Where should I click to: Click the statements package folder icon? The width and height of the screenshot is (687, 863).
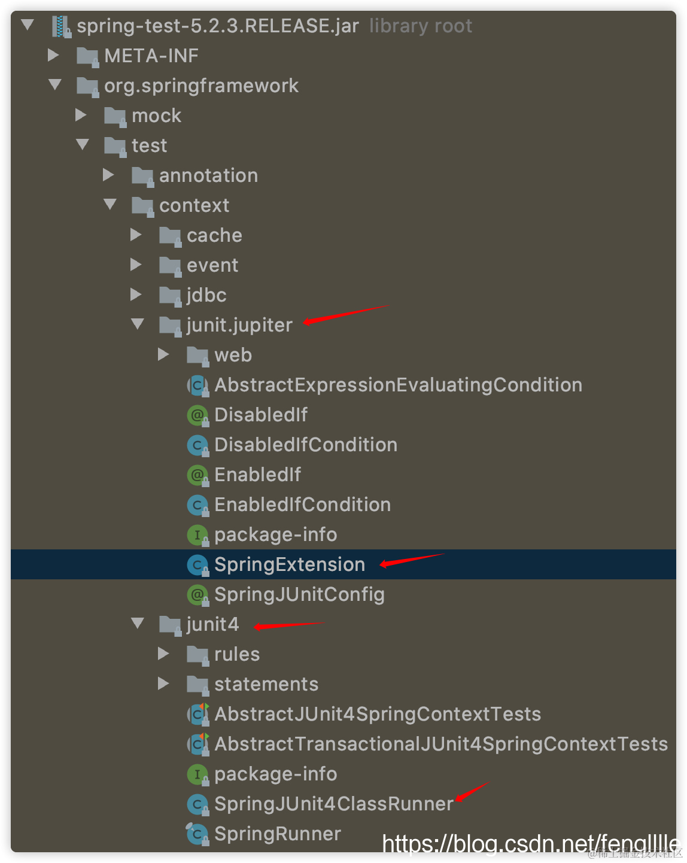click(198, 685)
